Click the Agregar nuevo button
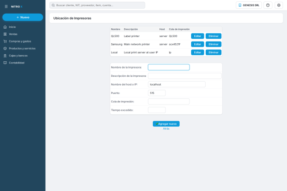This screenshot has width=287, height=191. coord(166,124)
